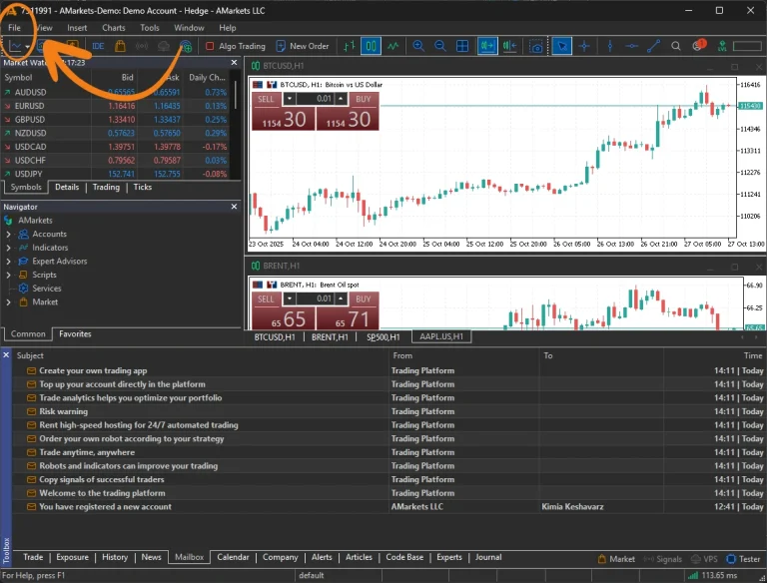Open 'Welcome to the trading platform' message
767x583 pixels.
point(102,493)
